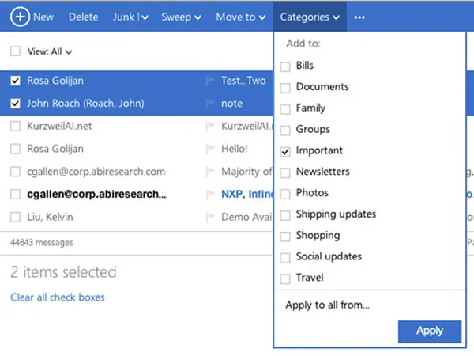Check the Documents category checkbox
The image size is (474, 356).
tap(285, 88)
